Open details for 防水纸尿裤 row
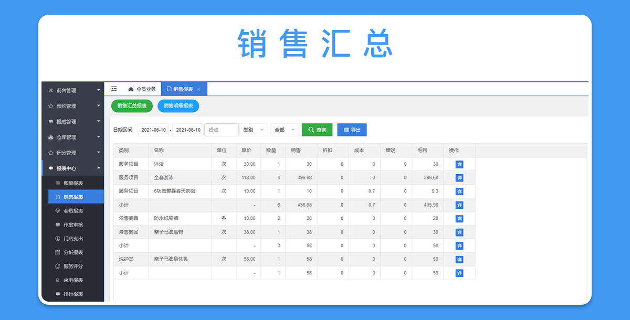The height and width of the screenshot is (320, 630). [459, 219]
